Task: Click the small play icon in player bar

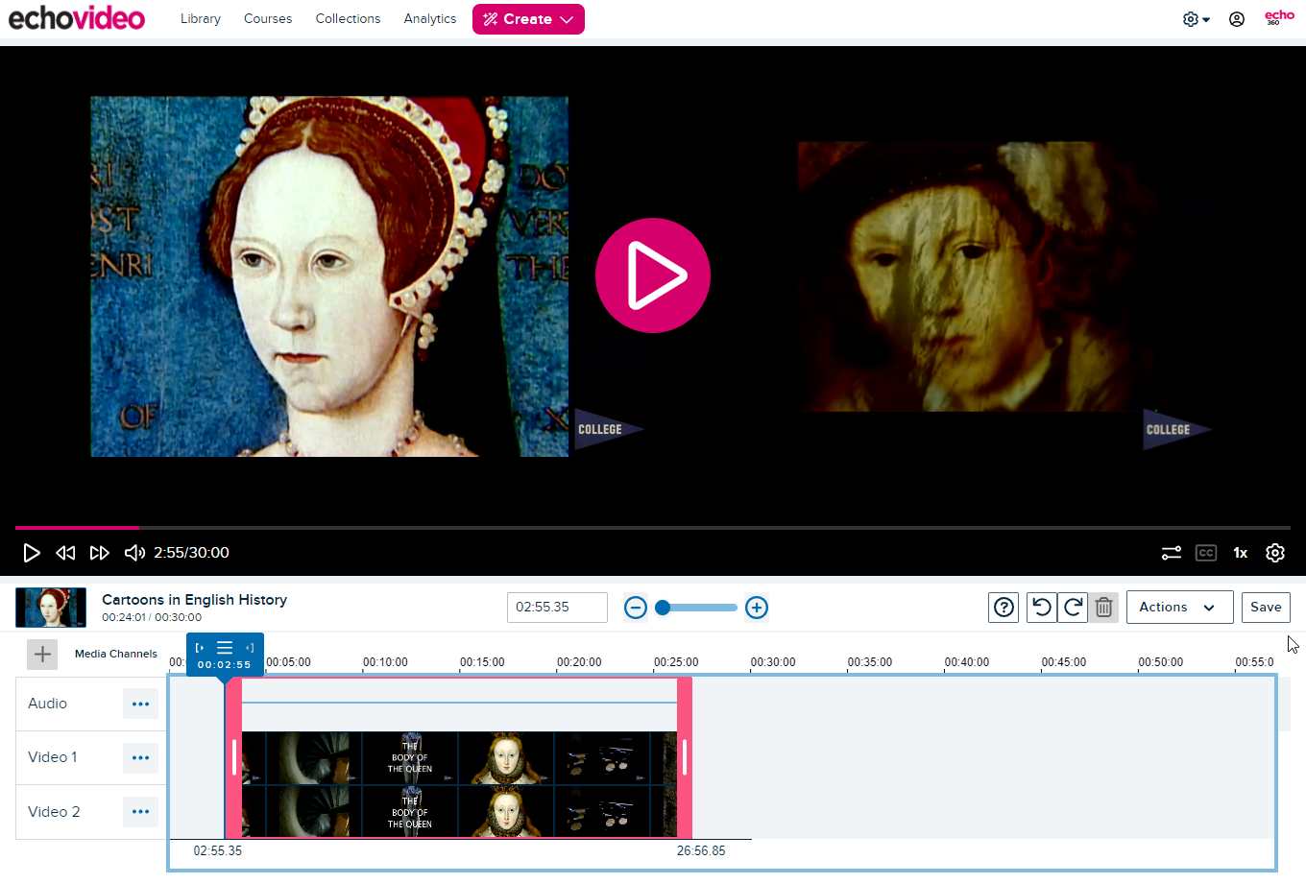Action: pos(32,553)
